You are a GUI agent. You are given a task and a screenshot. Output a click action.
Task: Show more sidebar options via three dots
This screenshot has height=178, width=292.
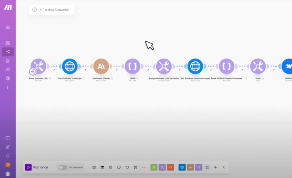tap(8, 87)
